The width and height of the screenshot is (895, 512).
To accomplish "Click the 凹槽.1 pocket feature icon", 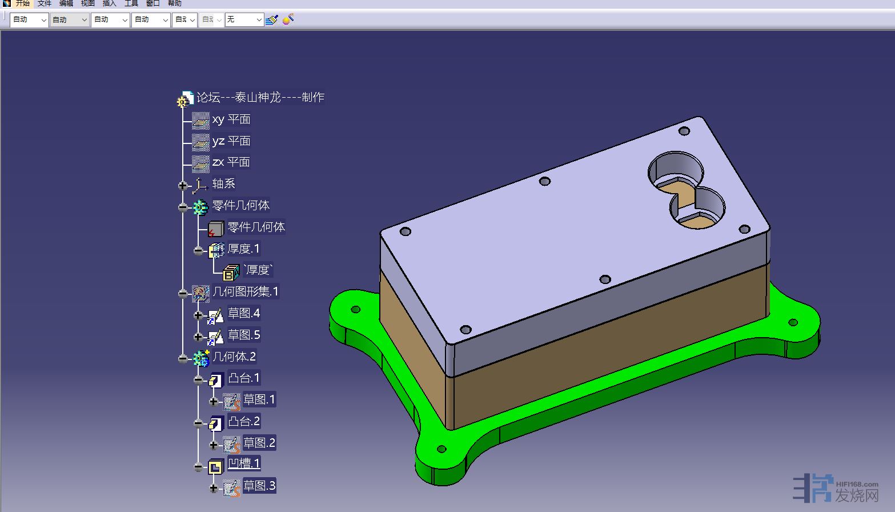I will (216, 467).
